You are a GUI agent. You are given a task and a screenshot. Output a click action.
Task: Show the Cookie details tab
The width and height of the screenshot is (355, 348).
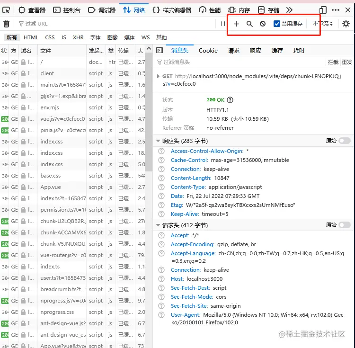[208, 51]
